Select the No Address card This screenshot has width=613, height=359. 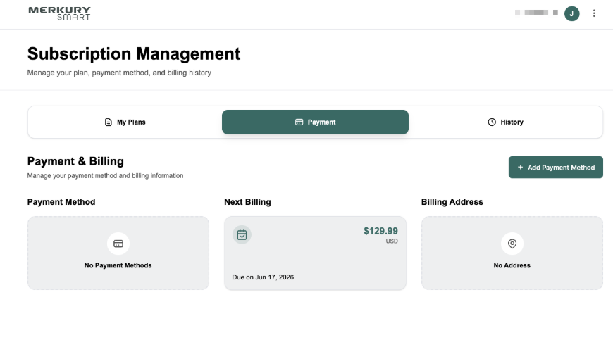[512, 253]
